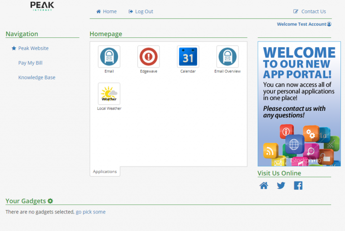Screen dimensions: 345x231
Task: Click the home icon under Visit Us Online
Action: tap(264, 186)
